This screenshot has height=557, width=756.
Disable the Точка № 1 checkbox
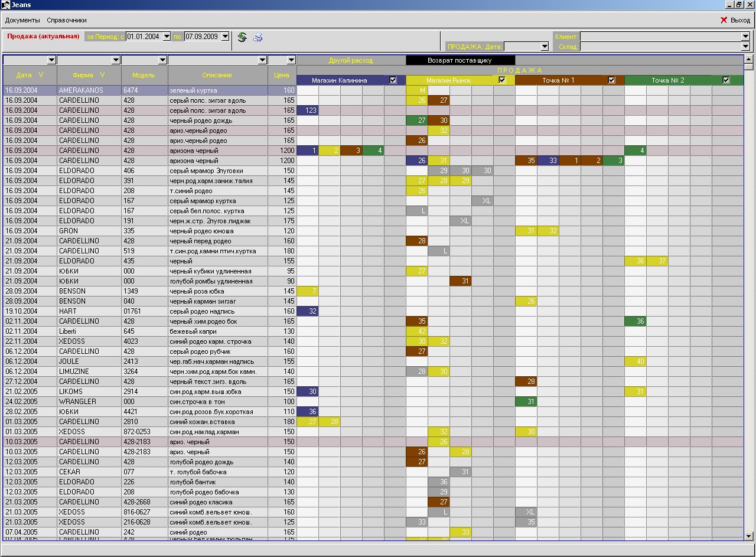(612, 80)
